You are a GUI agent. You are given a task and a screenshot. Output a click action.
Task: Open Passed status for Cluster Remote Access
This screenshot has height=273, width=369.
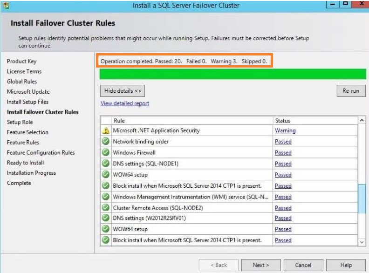click(283, 208)
